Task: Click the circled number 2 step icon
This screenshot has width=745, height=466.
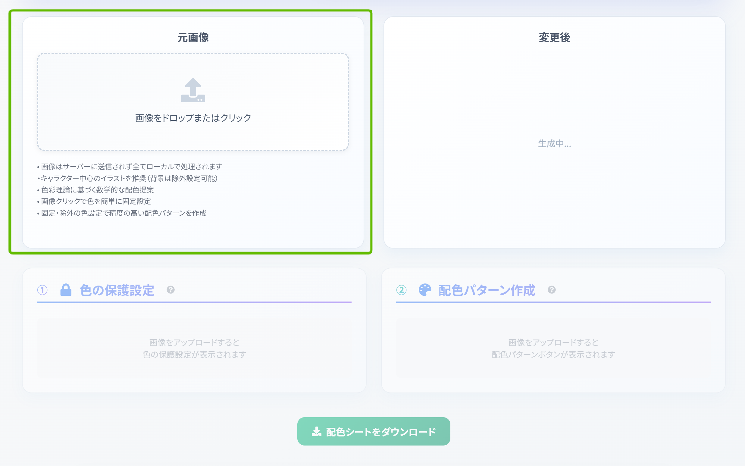Action: (401, 290)
